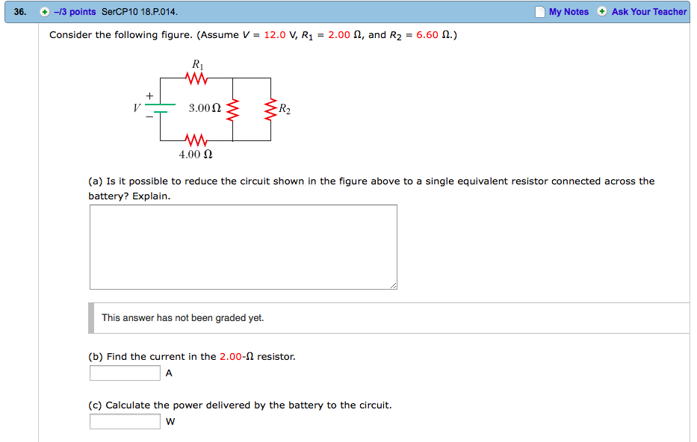Select the R1 resistor symbol in the figure
This screenshot has height=442, width=697.
click(x=196, y=76)
